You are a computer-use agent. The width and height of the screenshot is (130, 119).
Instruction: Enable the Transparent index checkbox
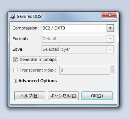(15, 70)
